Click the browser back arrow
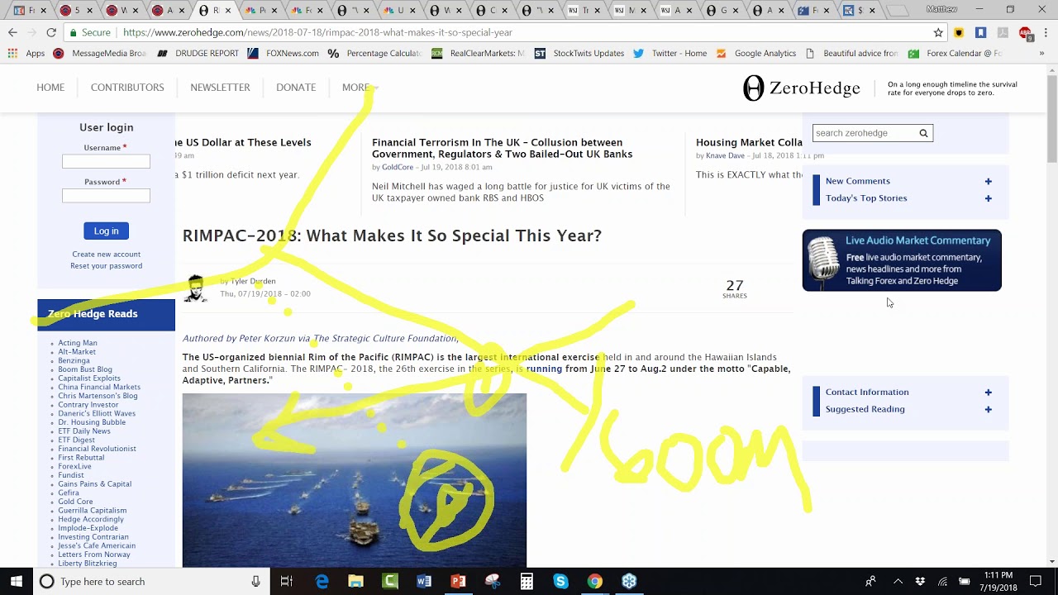This screenshot has height=595, width=1058. 12,32
